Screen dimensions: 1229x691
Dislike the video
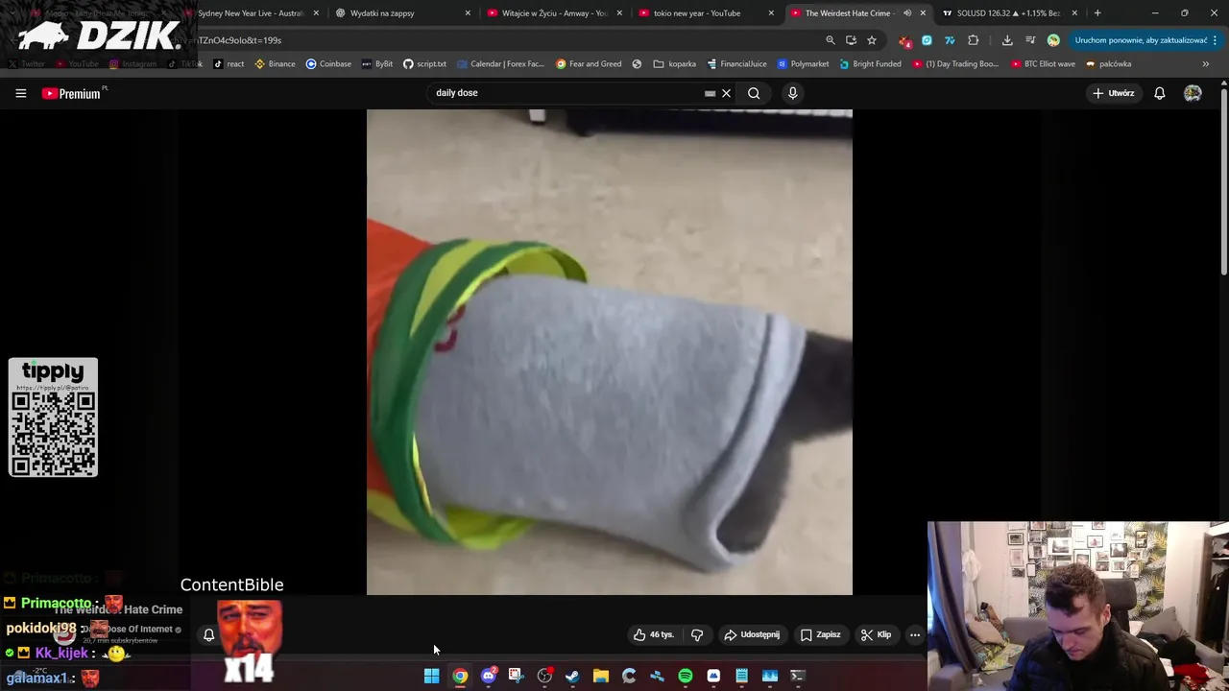point(697,634)
